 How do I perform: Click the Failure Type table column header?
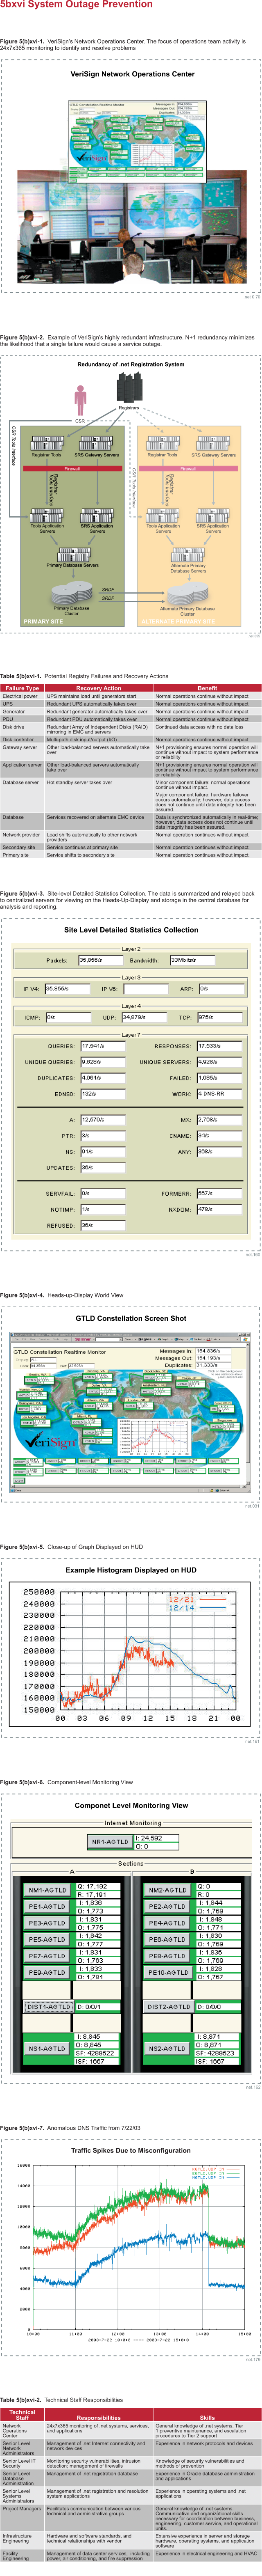coord(22,688)
